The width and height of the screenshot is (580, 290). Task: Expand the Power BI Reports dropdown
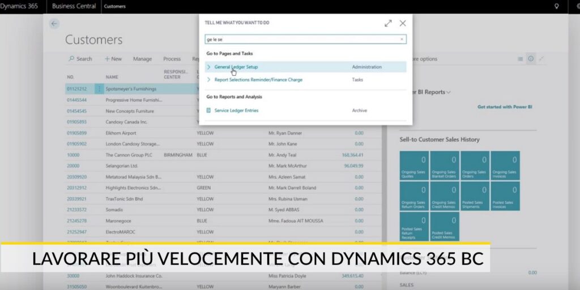click(449, 92)
